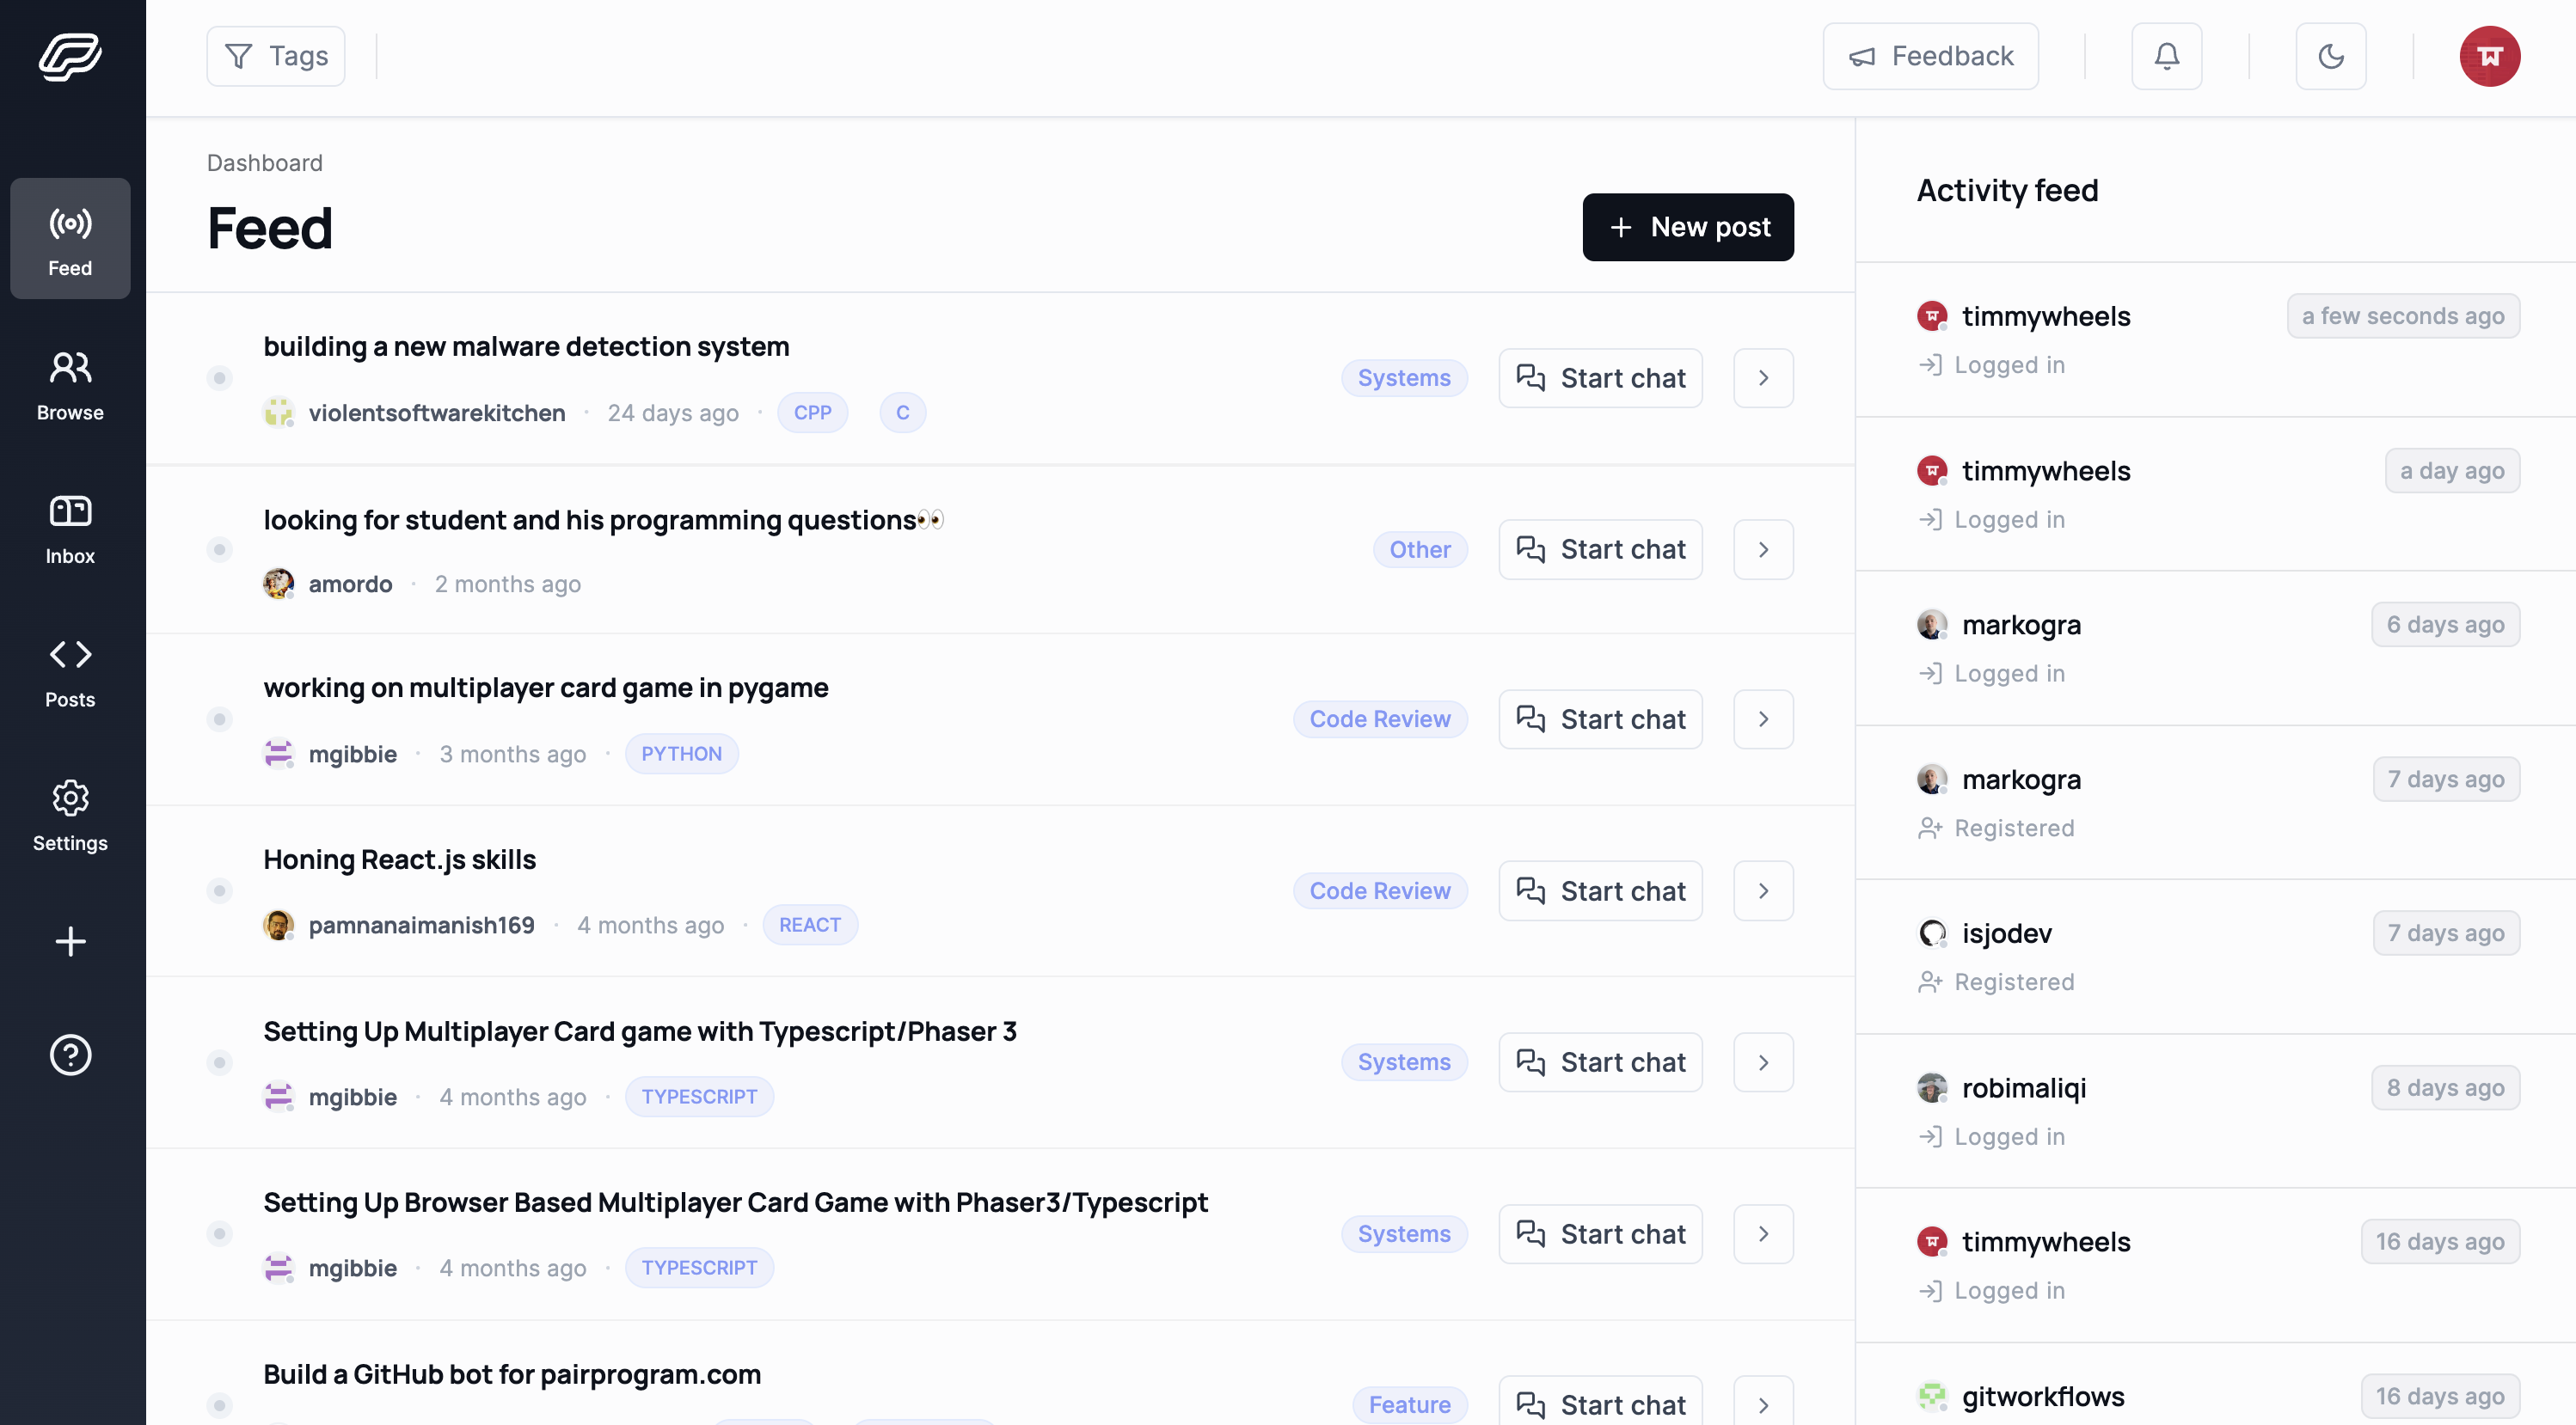Open Settings from the sidebar

pyautogui.click(x=69, y=815)
